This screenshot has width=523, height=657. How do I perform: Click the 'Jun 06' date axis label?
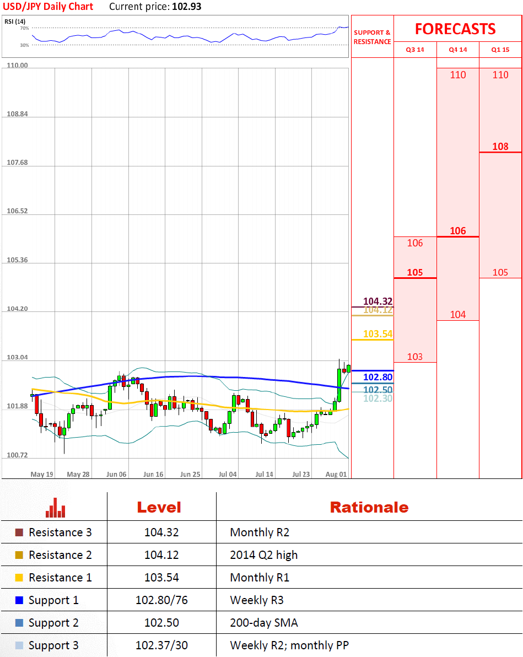tap(116, 475)
